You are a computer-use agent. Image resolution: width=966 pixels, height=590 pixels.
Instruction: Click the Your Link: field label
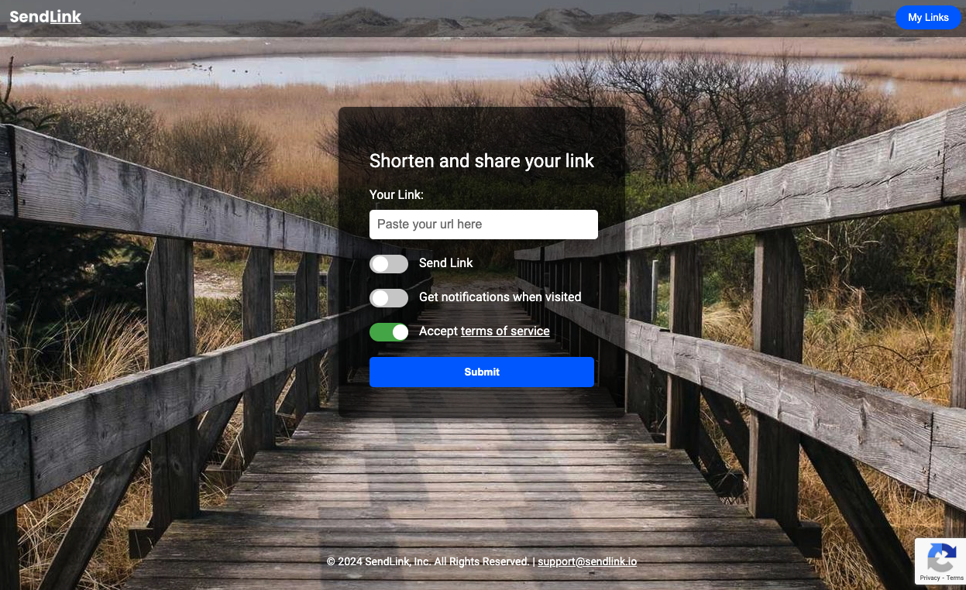point(397,195)
